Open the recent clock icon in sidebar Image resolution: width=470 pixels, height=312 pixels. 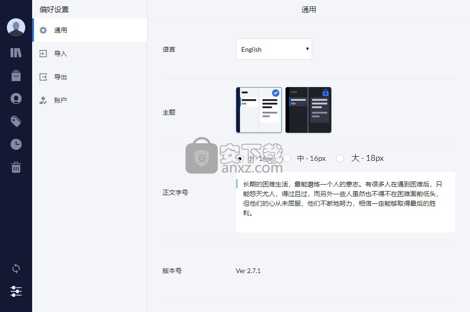(16, 144)
